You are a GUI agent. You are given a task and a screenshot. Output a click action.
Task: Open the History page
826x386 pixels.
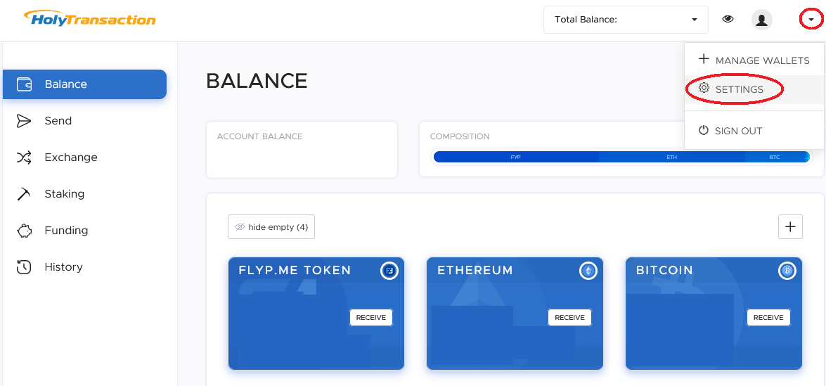point(63,267)
